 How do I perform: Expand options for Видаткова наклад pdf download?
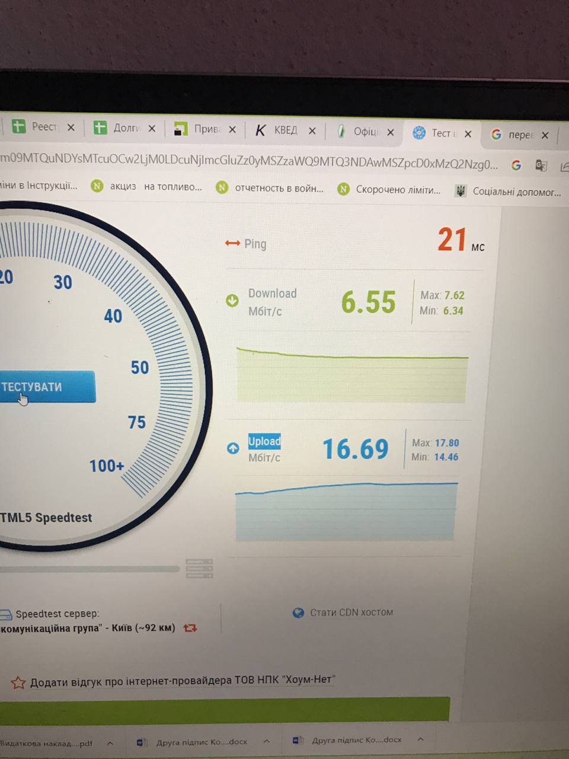click(110, 742)
